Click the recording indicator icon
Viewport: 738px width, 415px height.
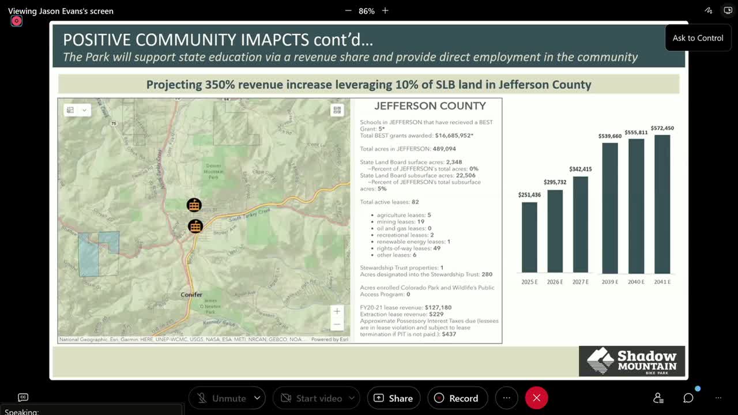(x=16, y=21)
